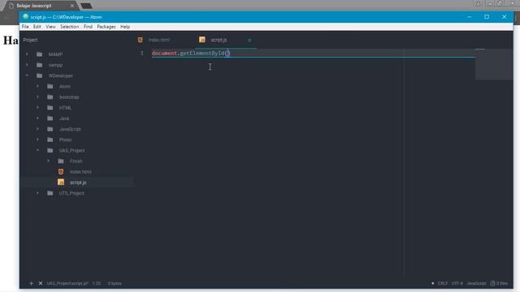Select bootstrap folder label in tree
This screenshot has width=520, height=292.
coord(69,97)
